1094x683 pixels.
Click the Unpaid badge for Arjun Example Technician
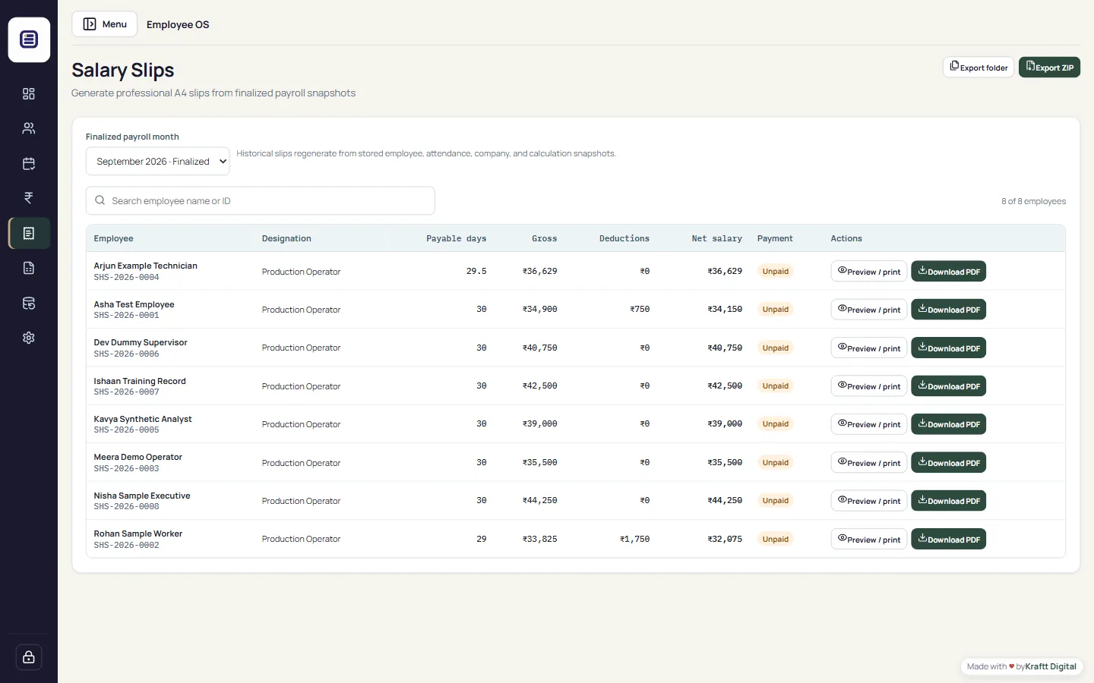tap(776, 271)
